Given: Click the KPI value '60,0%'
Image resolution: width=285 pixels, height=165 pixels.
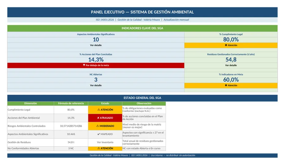Looking at the screenshot, I should (231, 80).
